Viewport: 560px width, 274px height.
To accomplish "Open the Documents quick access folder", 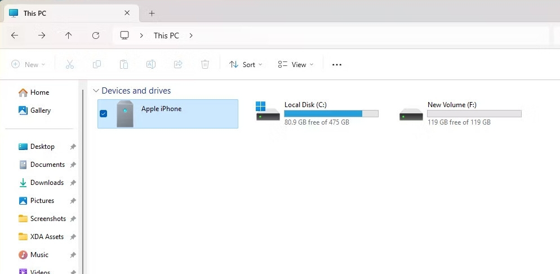I will click(x=42, y=165).
